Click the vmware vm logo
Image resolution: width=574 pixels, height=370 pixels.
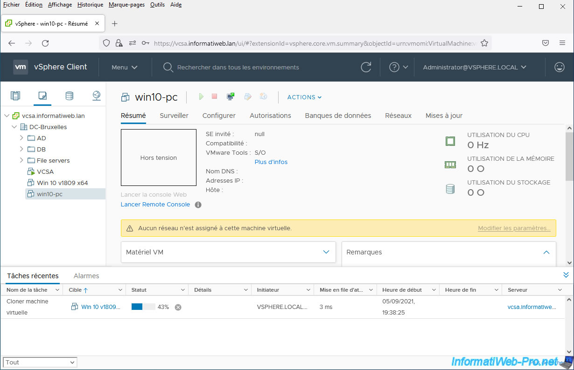pyautogui.click(x=21, y=67)
